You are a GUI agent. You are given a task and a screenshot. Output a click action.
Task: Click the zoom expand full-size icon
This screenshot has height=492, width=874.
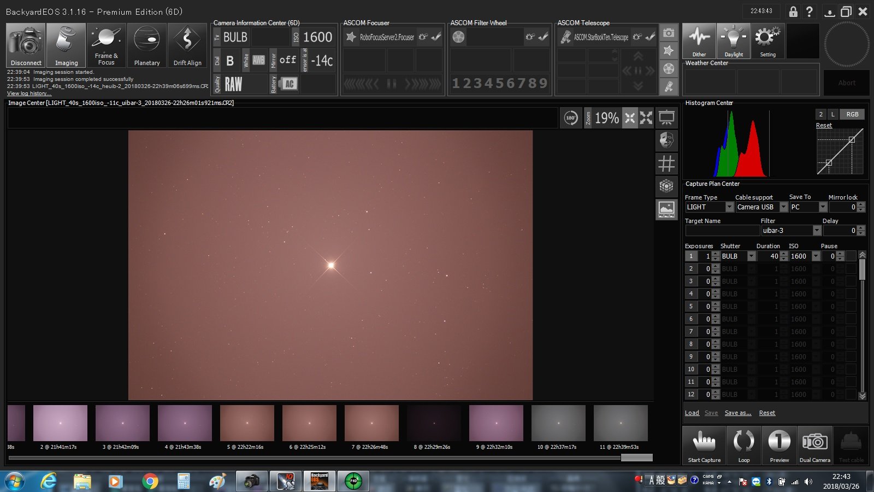pyautogui.click(x=646, y=118)
